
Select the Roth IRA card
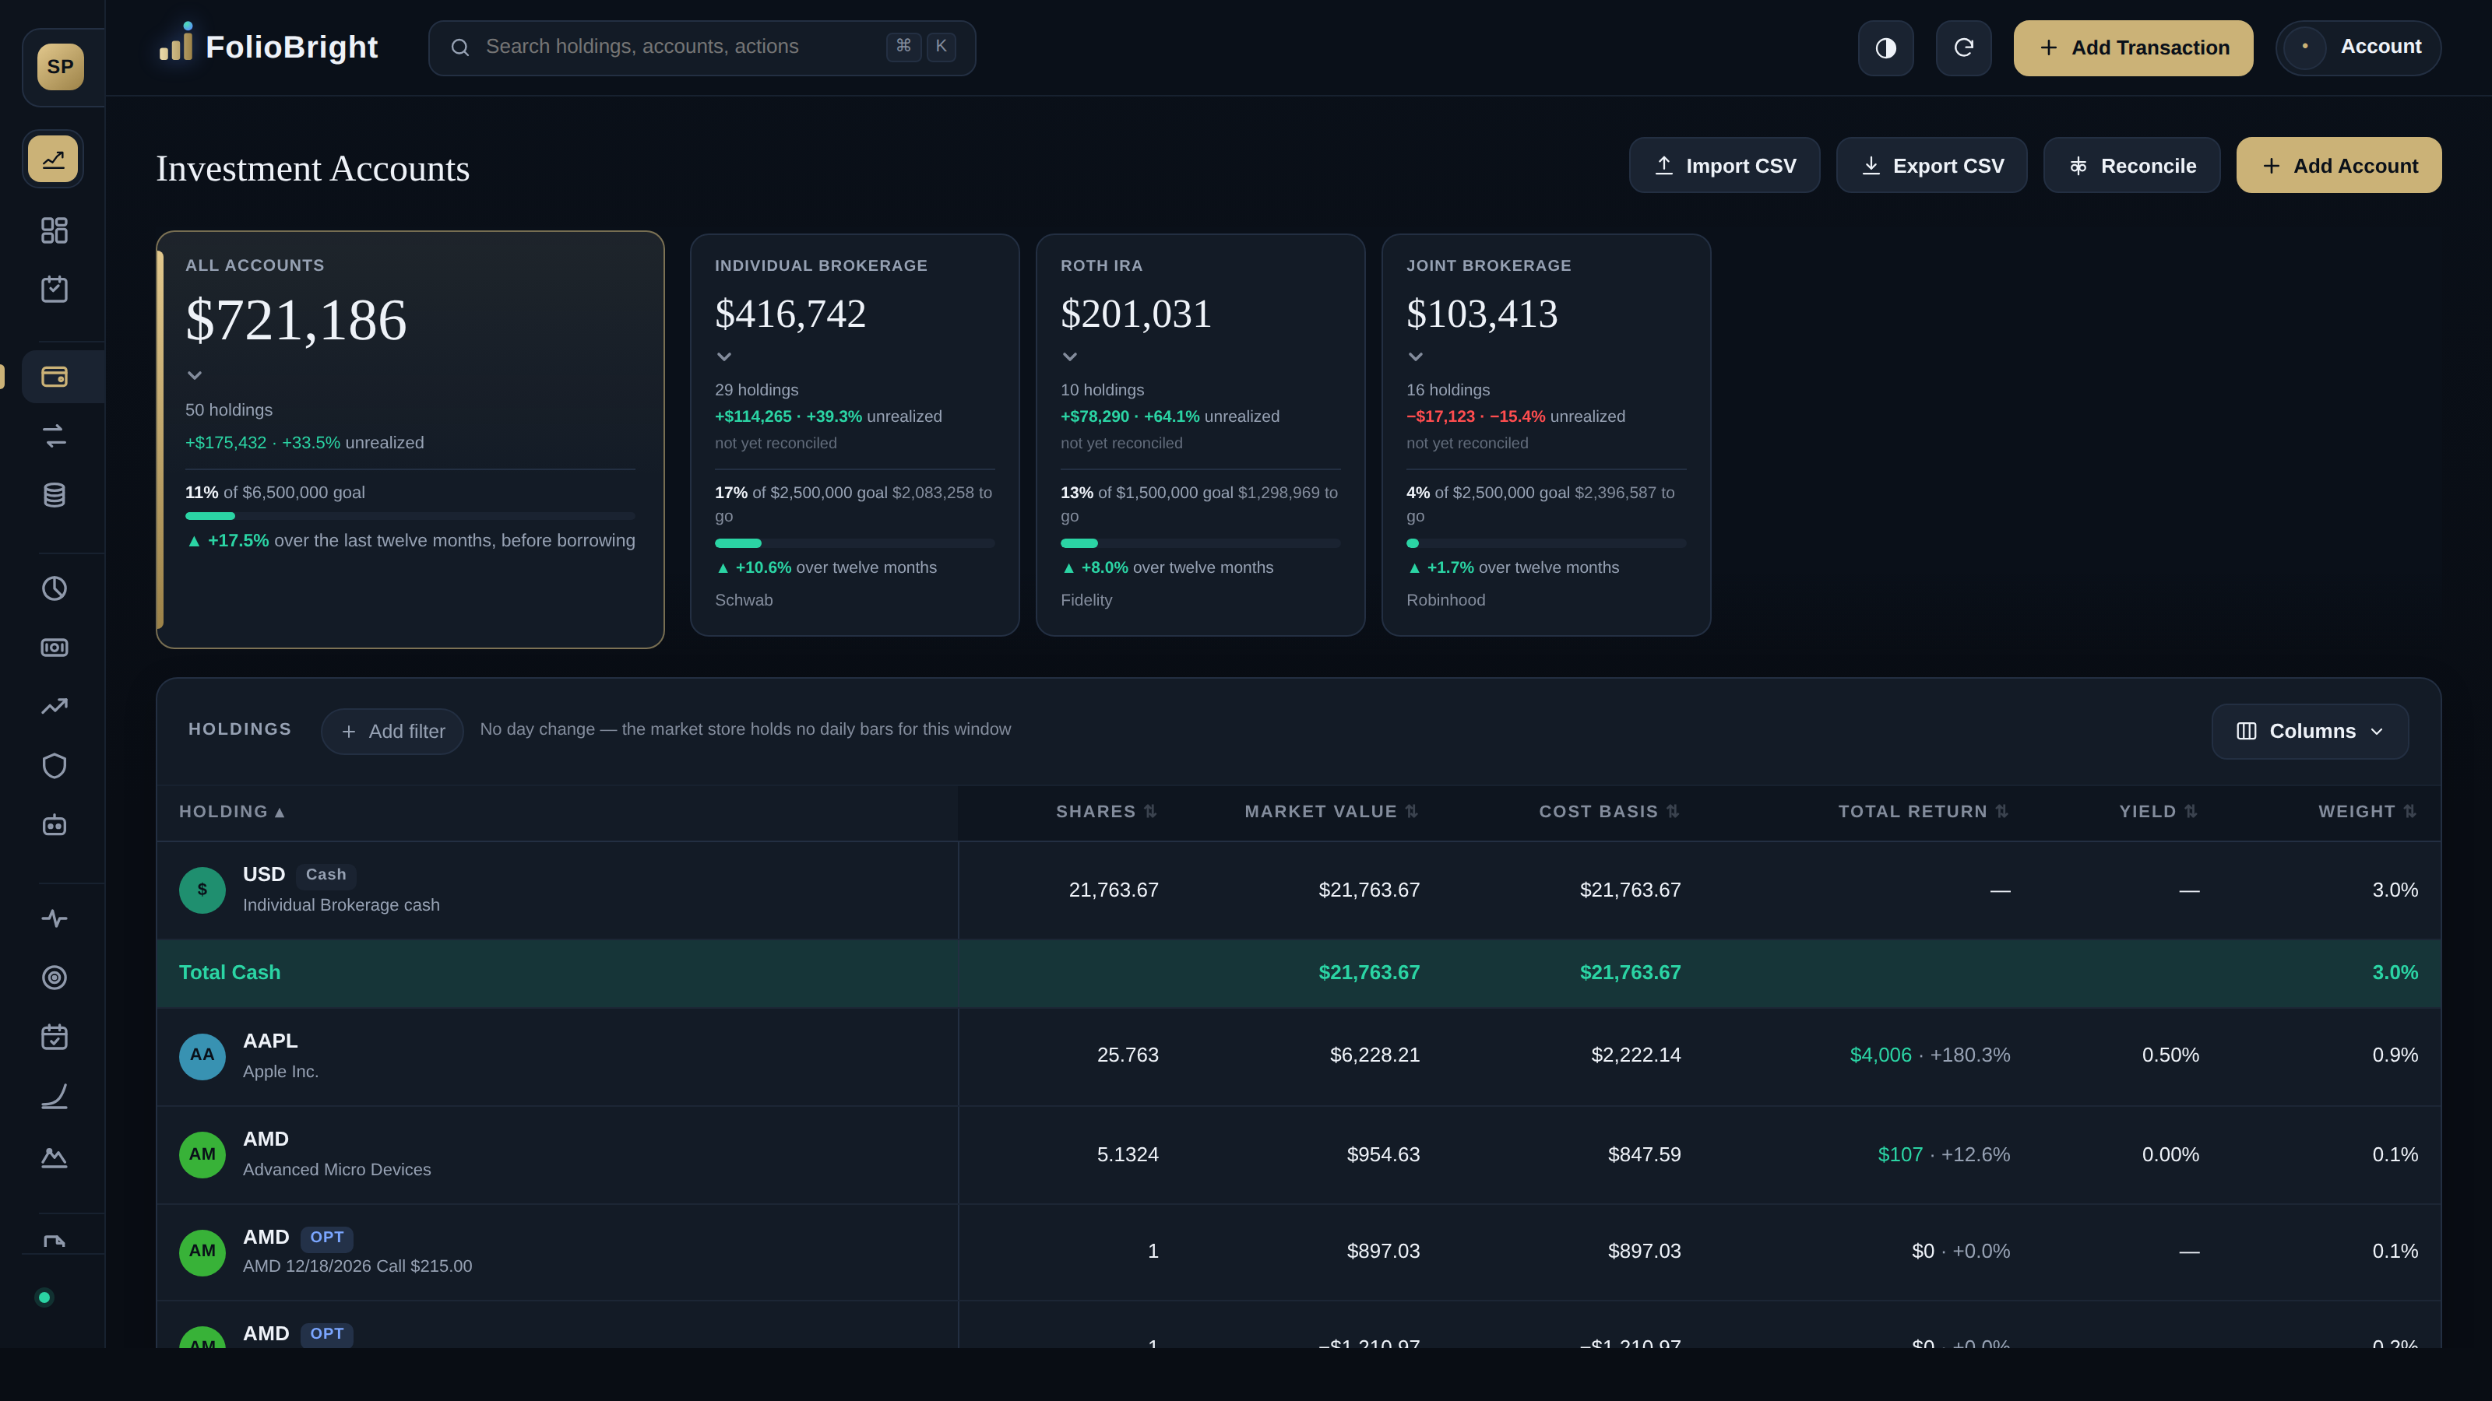1201,435
